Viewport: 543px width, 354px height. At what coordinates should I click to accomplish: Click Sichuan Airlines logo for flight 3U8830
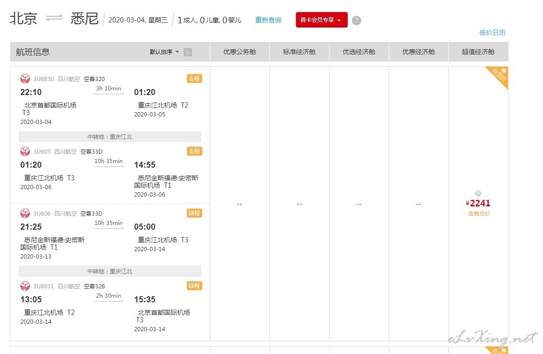click(x=25, y=79)
